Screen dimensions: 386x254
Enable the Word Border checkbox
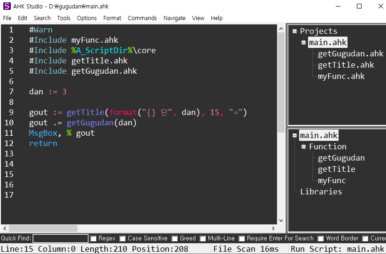click(321, 239)
